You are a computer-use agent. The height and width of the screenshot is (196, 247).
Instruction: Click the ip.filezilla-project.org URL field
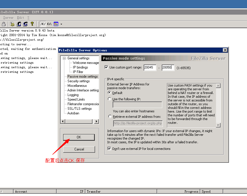point(138,124)
